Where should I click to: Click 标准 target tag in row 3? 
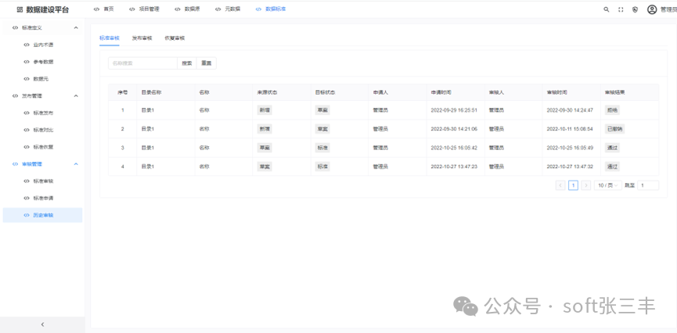322,148
